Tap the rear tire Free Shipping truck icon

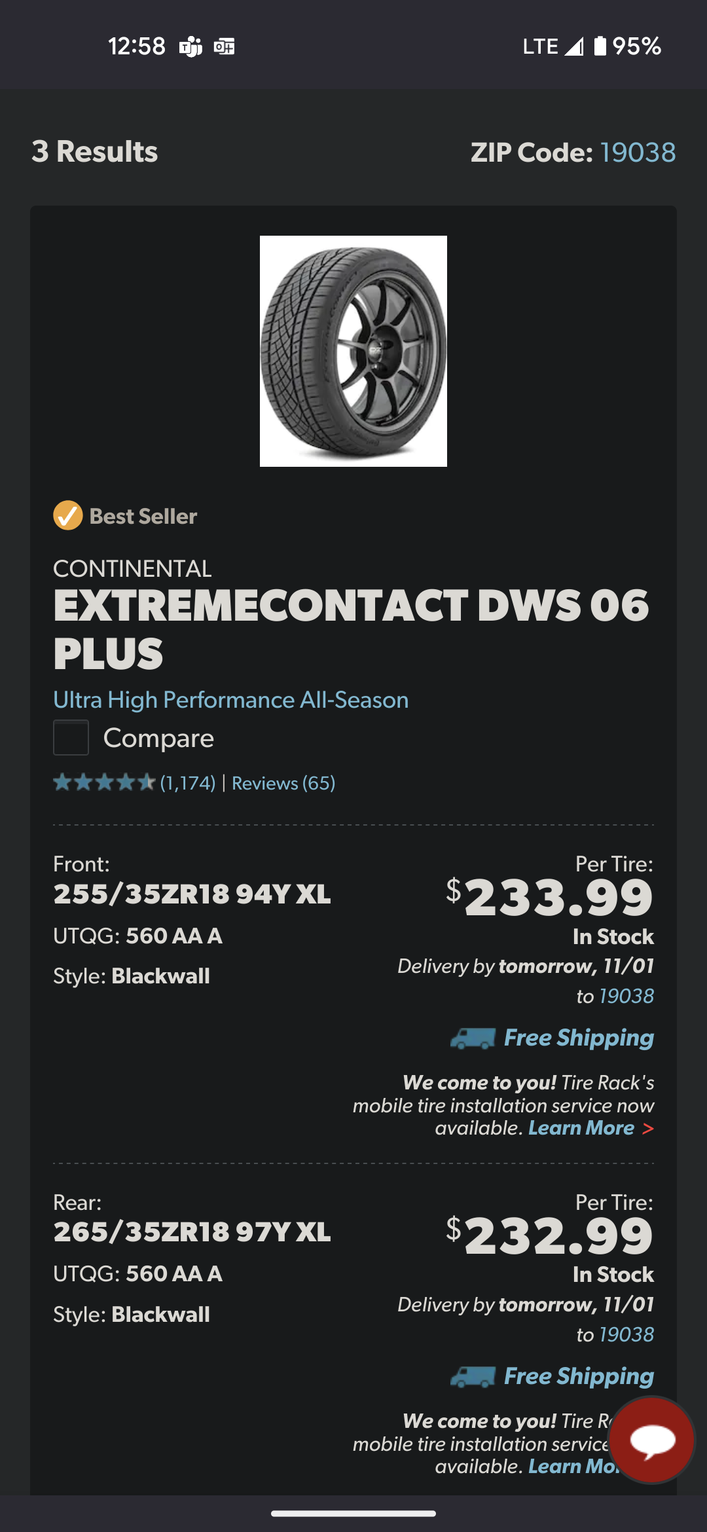point(473,1377)
